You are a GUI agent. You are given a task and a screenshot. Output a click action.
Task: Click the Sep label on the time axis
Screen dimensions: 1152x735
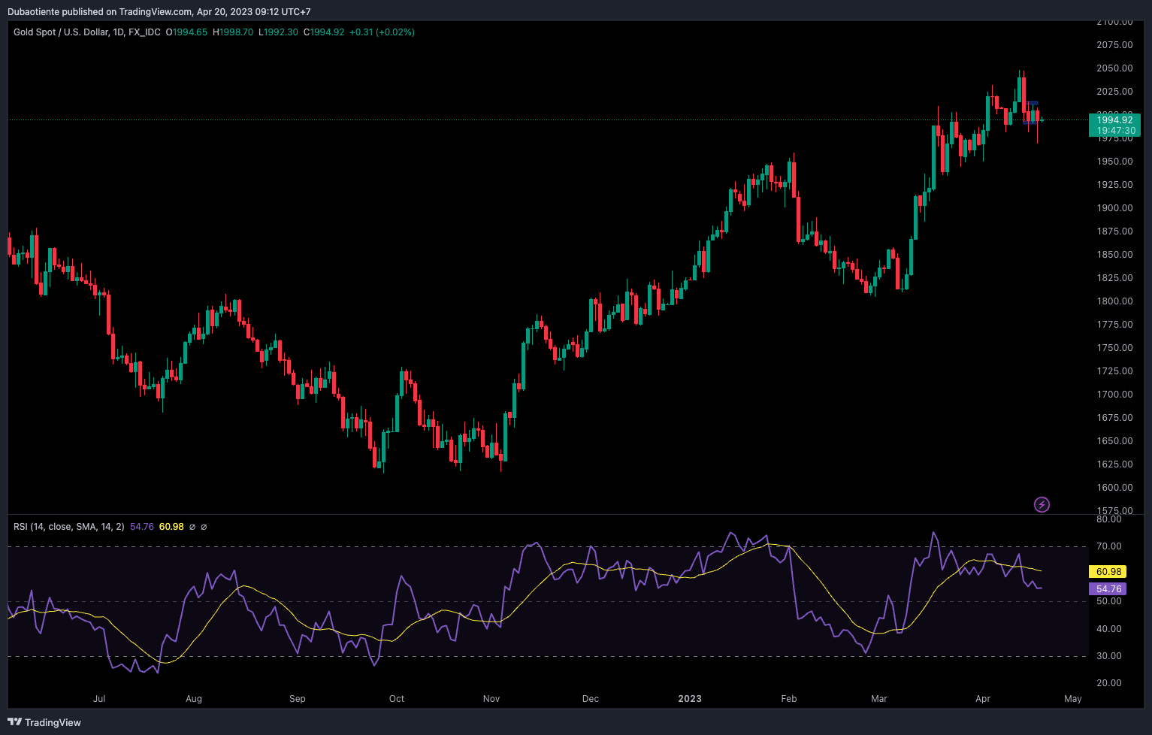(x=298, y=699)
